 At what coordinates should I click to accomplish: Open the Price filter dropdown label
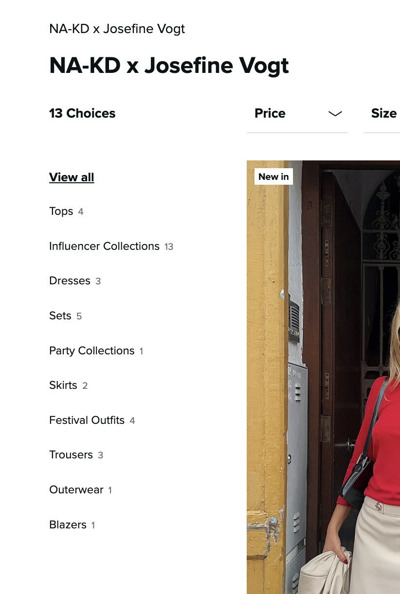click(270, 114)
